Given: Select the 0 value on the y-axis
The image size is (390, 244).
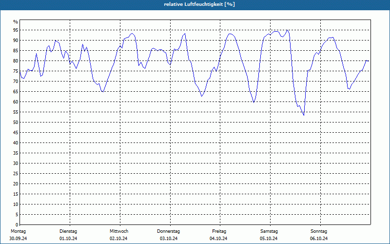Looking at the screenshot, I should (x=17, y=225).
